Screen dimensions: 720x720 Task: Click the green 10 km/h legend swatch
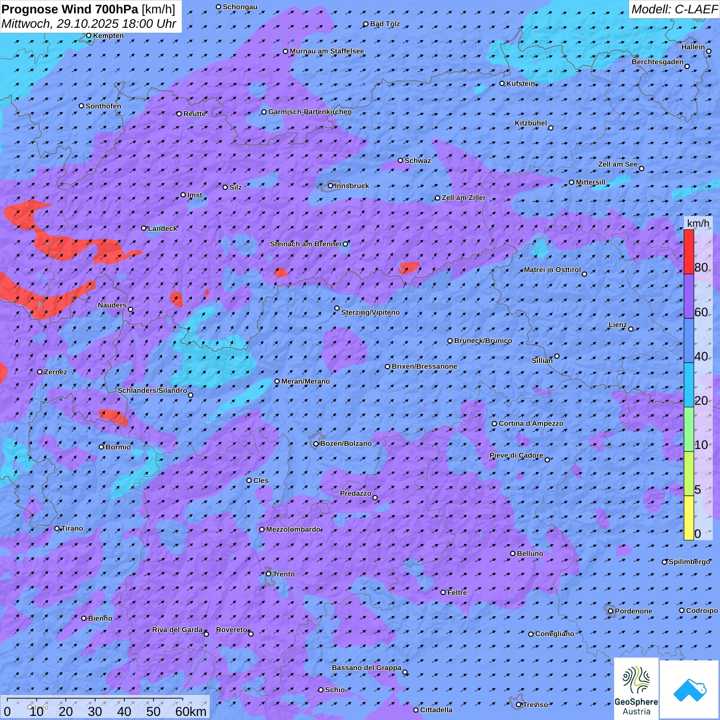pyautogui.click(x=689, y=429)
